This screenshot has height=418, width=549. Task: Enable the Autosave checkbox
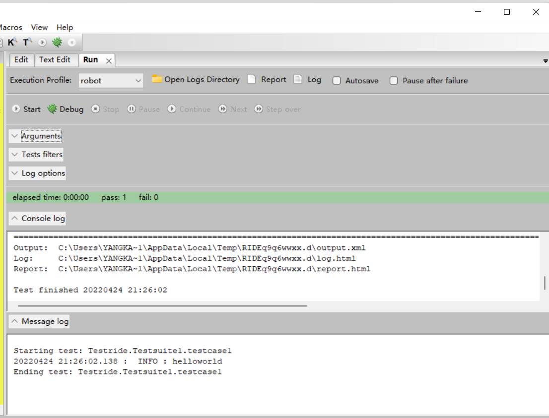[x=337, y=80]
